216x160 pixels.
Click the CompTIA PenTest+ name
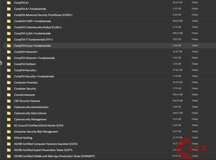25,64
